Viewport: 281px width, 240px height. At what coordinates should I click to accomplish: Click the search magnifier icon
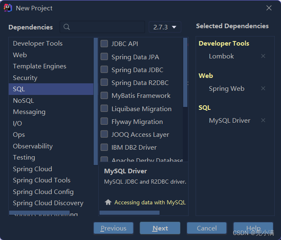(x=66, y=27)
